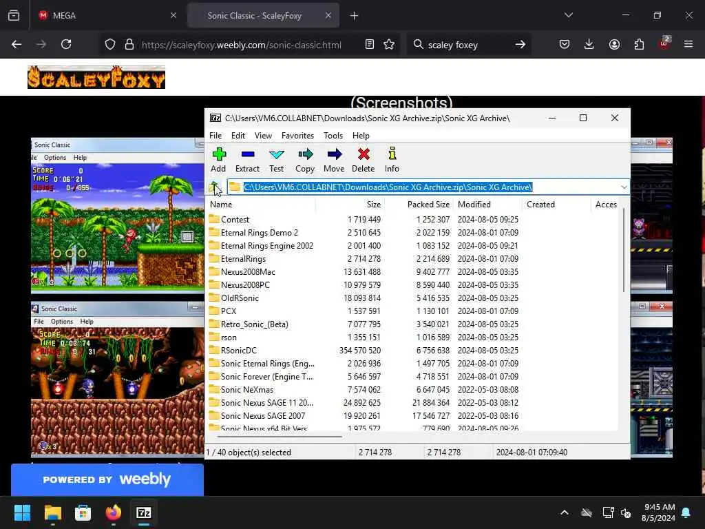Open the list all tabs dropdown
Screen dimensions: 705x529
click(568, 15)
